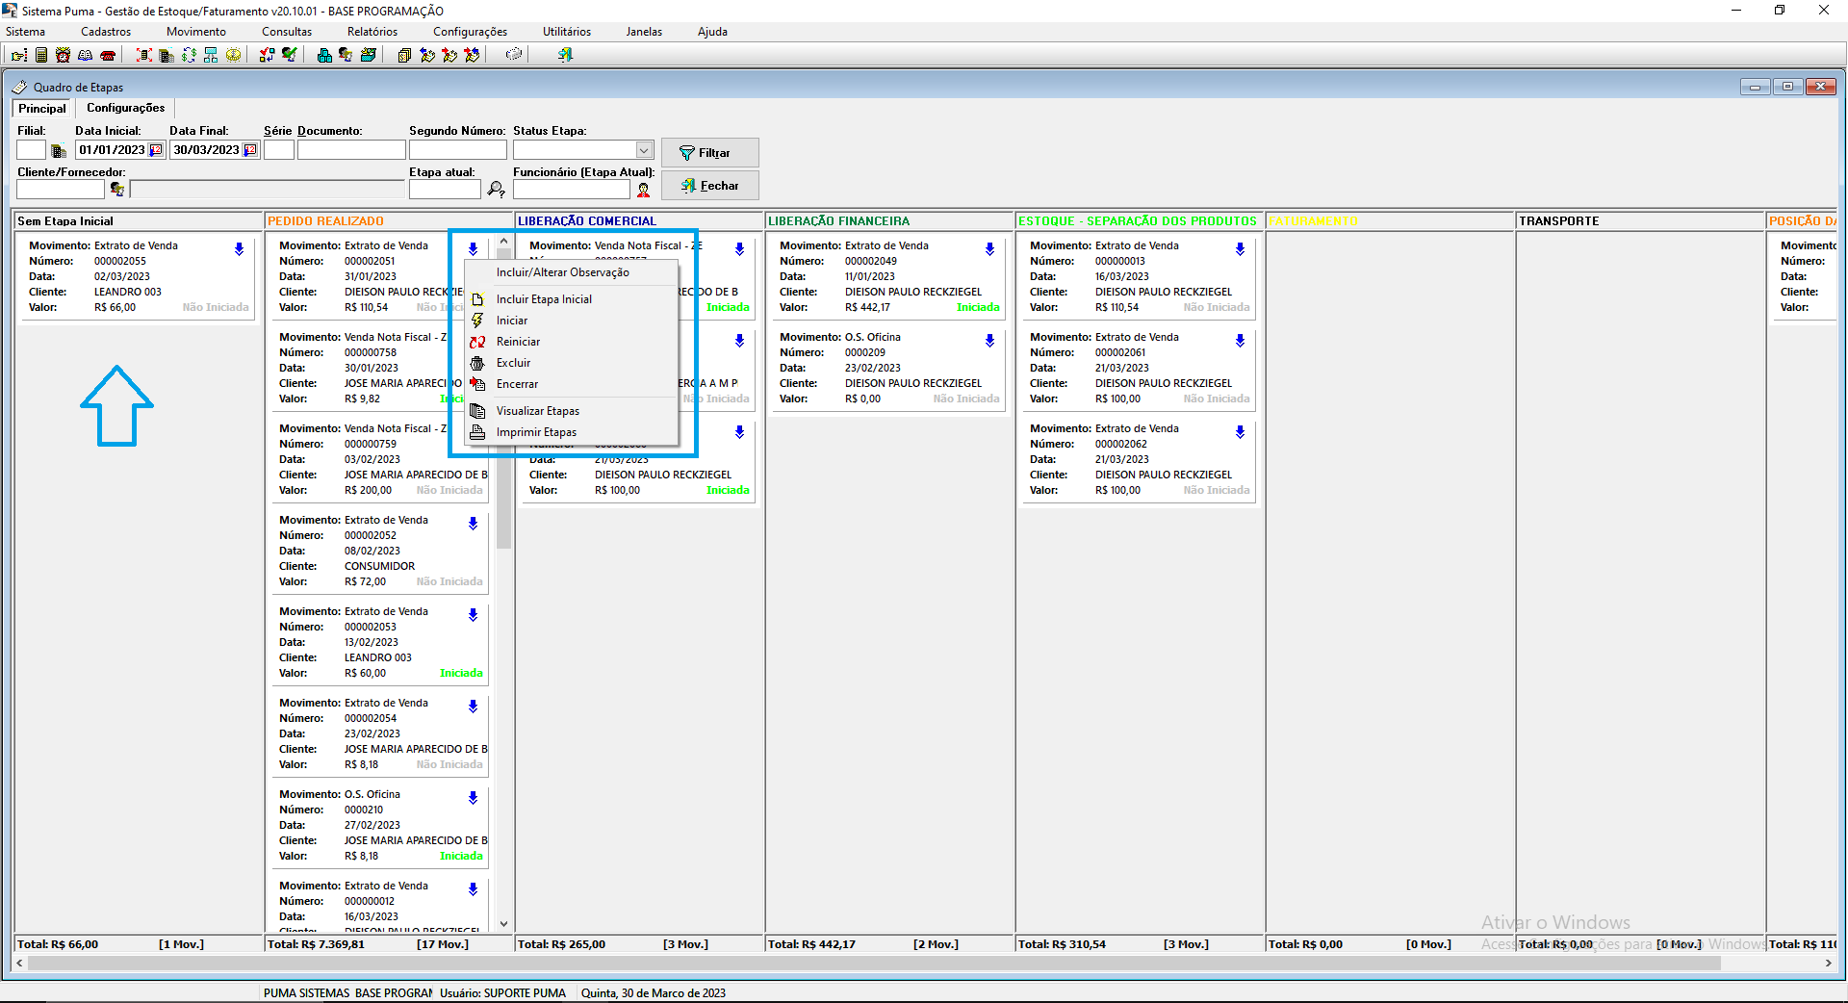Click the Filial building lookup icon
Screen dimensions: 1848x1003
coord(58,150)
